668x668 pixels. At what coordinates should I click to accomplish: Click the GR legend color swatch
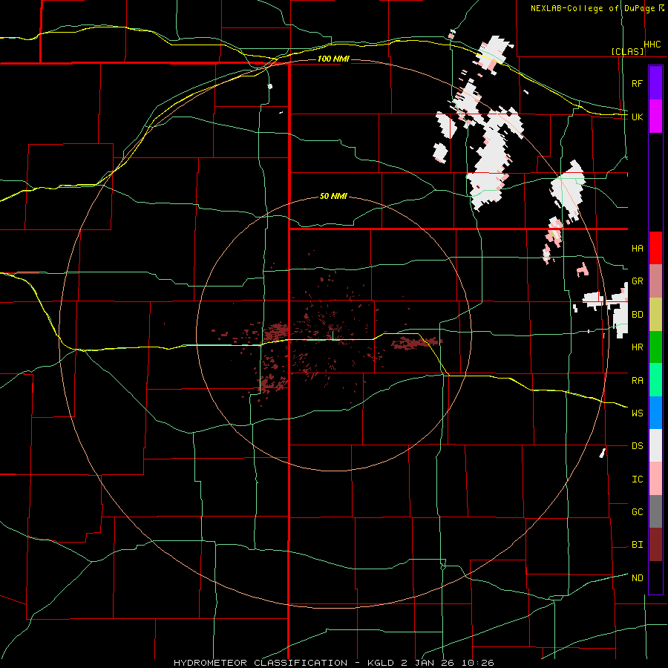click(x=655, y=281)
